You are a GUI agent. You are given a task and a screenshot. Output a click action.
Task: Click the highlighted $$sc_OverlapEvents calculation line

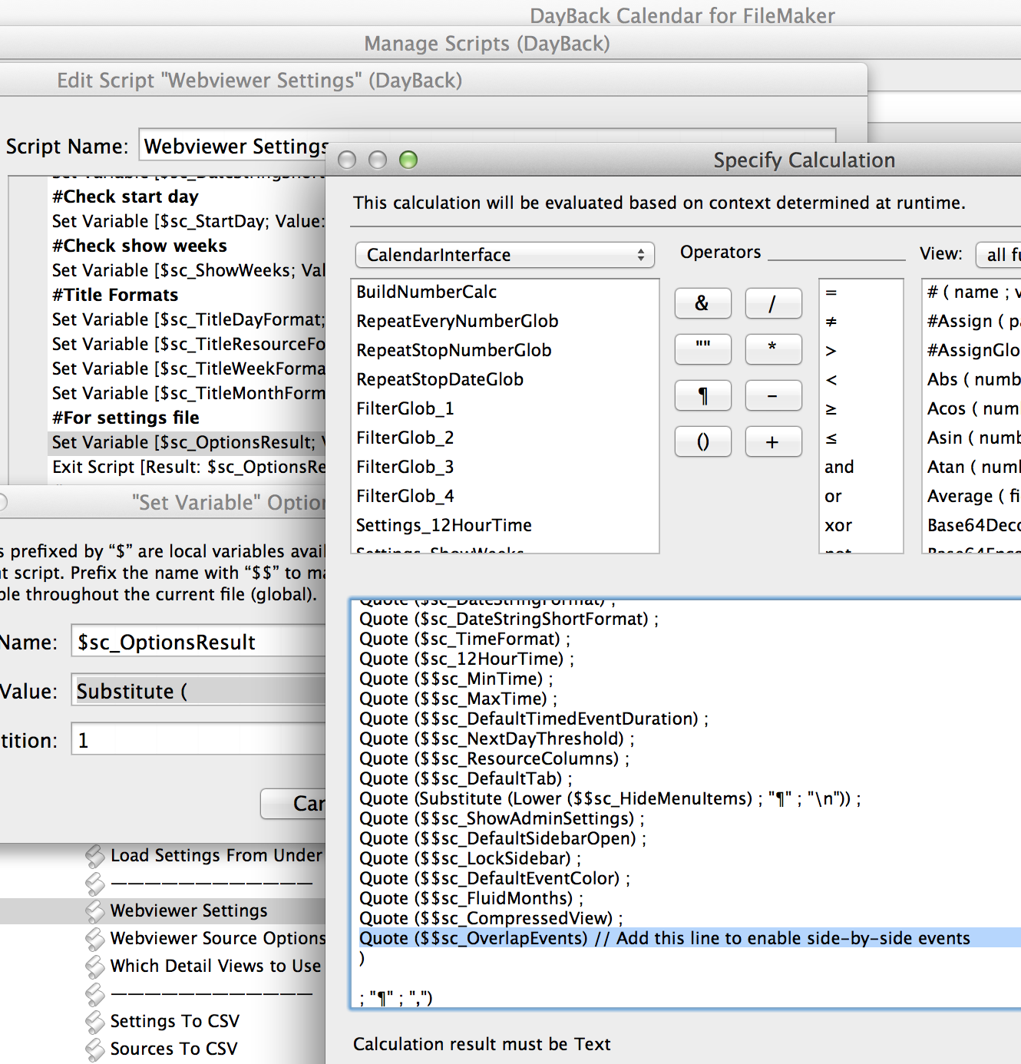(x=665, y=938)
